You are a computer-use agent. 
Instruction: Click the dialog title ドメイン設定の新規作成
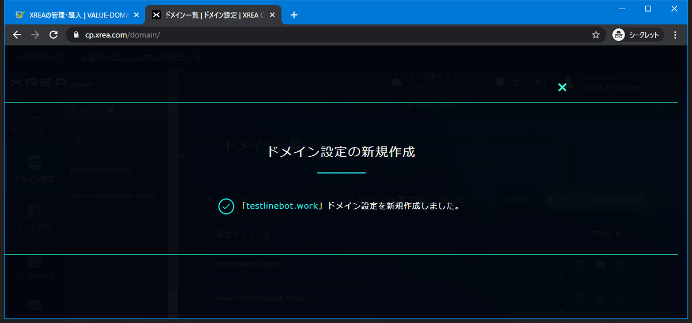tap(341, 152)
